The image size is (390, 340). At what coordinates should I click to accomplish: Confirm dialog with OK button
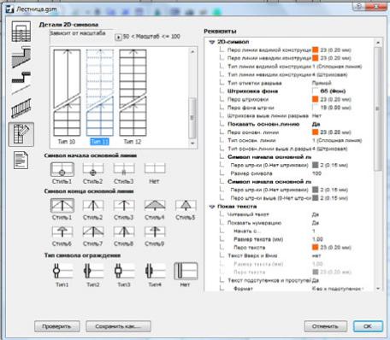coord(368,326)
